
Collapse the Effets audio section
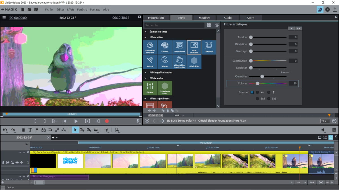coord(145,78)
